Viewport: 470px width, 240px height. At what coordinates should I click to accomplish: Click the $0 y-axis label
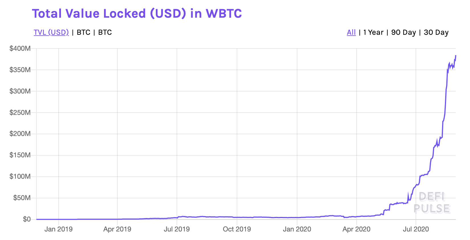tap(26, 219)
